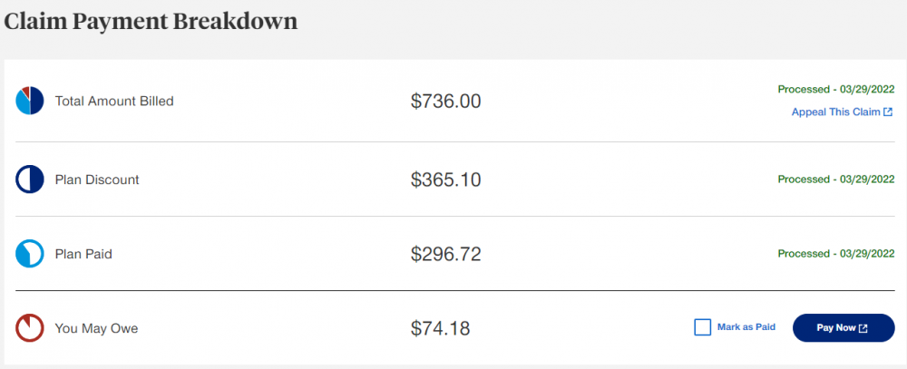
Task: Click the red You May Owe icon
Action: (x=30, y=328)
